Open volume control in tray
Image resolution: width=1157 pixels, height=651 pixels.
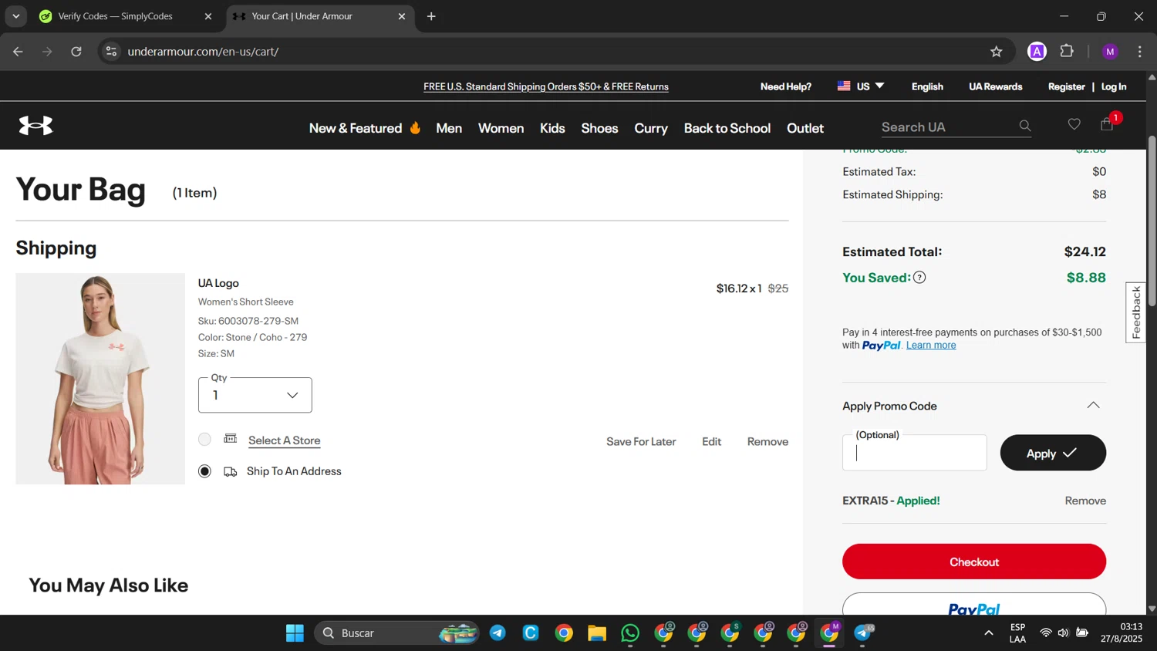click(1063, 633)
